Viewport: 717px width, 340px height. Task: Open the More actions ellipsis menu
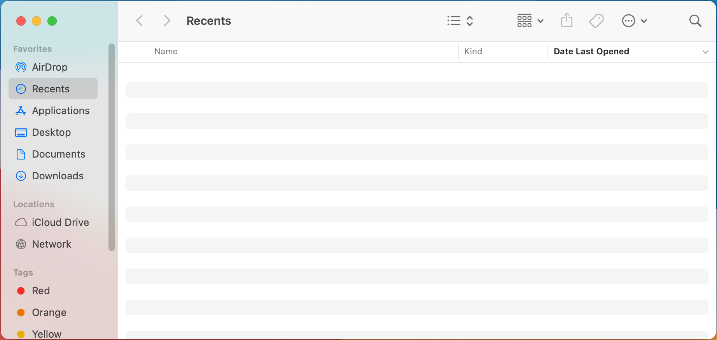[x=634, y=21]
